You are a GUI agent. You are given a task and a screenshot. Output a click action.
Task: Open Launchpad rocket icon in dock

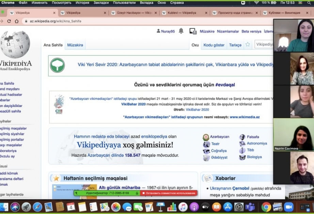coord(26,207)
